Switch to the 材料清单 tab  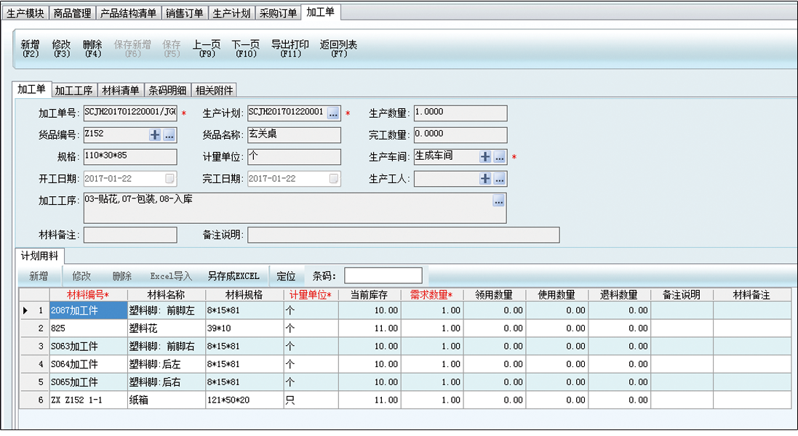coord(120,90)
